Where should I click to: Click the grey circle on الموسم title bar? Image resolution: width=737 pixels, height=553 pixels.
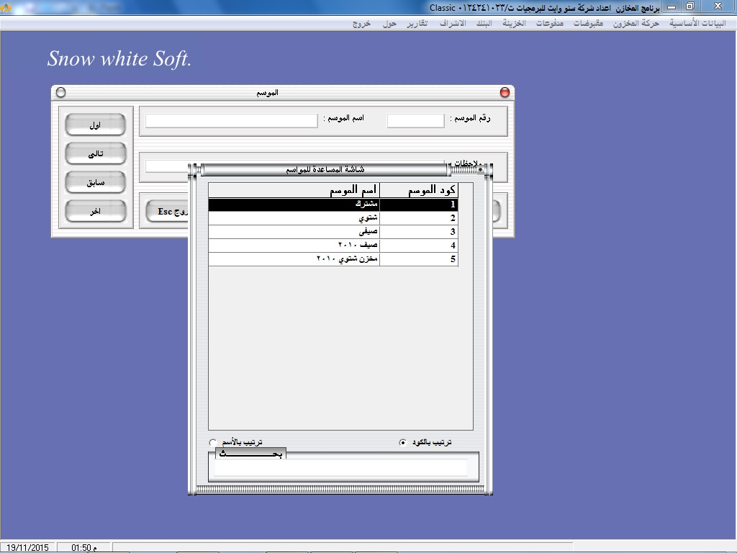[x=60, y=92]
